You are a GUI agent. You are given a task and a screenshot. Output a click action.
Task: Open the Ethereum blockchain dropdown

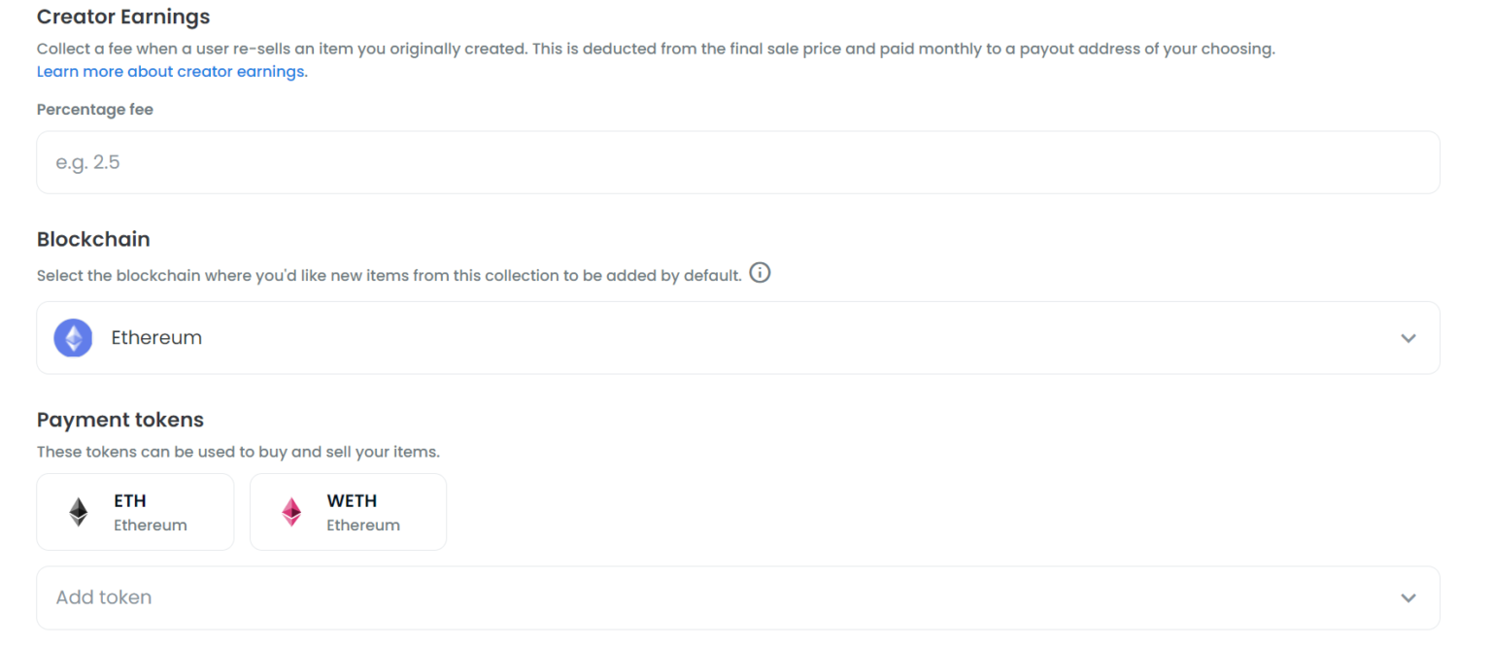(736, 338)
